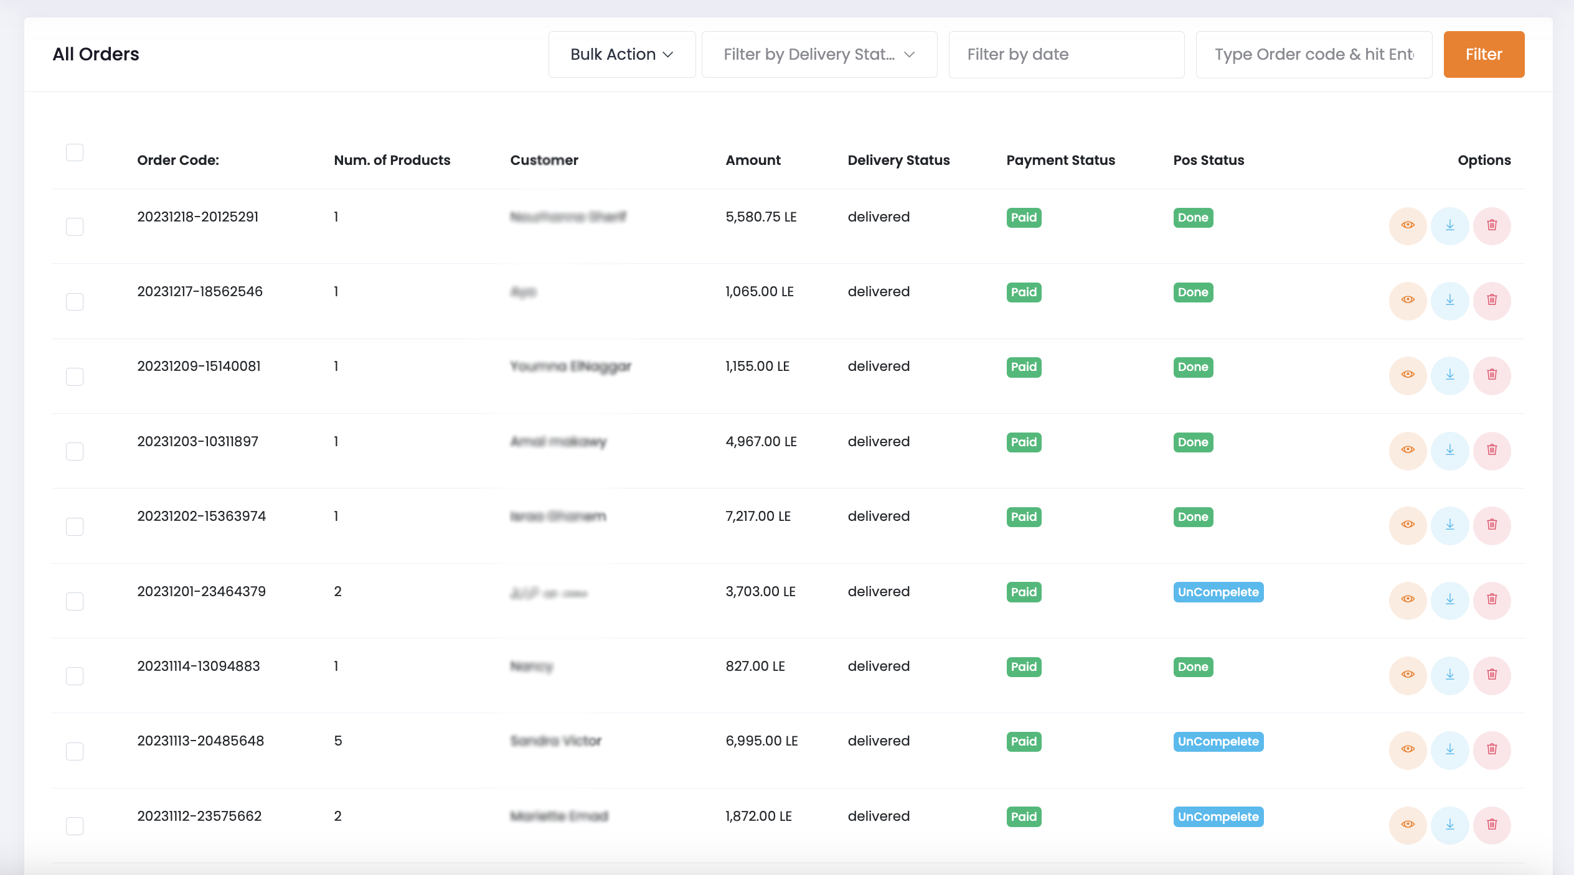Delete order 20231209-15140081 using trash icon
Screen dimensions: 1574x875
(x=1492, y=375)
